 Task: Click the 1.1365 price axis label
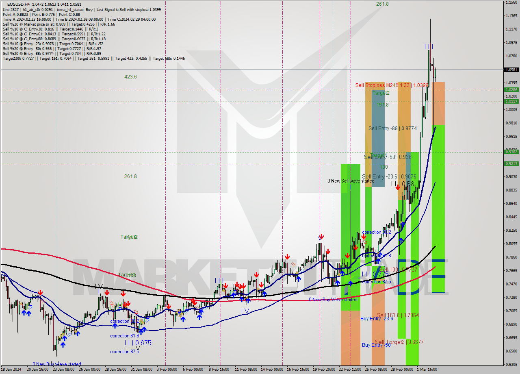511,16
